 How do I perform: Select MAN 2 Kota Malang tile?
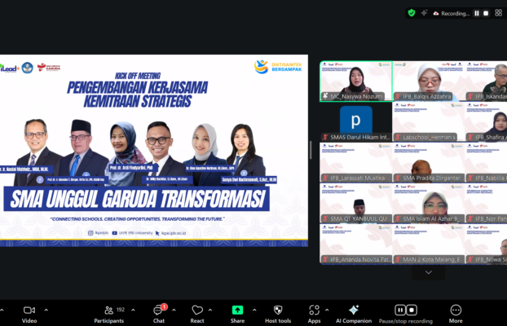point(429,244)
